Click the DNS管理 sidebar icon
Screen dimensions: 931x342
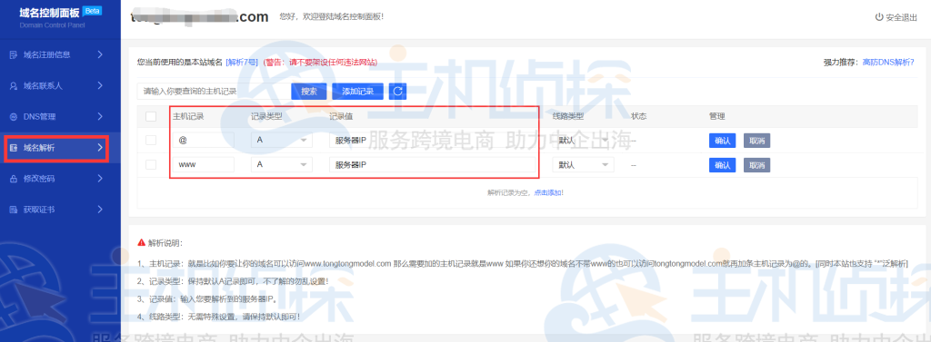pos(14,117)
